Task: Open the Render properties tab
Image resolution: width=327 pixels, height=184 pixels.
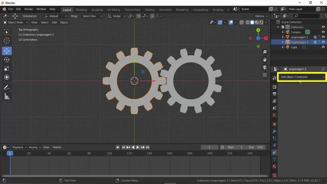Action: [274, 87]
